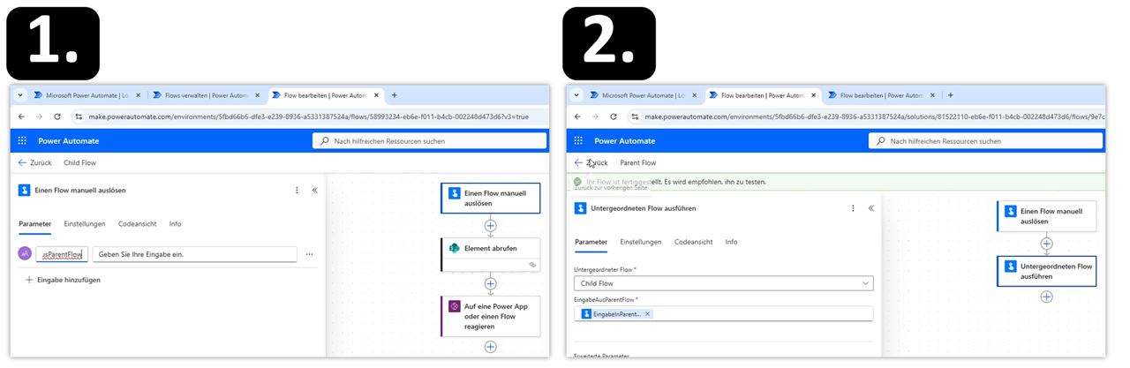Screen dimensions: 1130x368
Task: Open the tab list dropdown in screenshot 2 browser
Action: (576, 95)
